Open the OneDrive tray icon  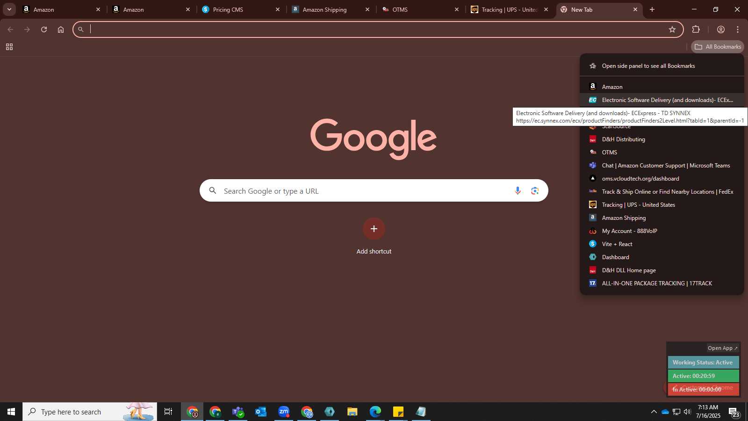[x=665, y=412]
